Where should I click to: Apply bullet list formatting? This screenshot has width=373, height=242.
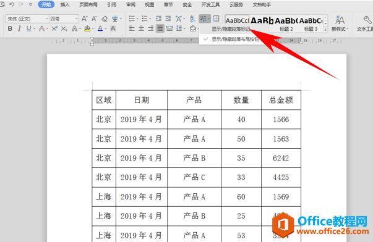pos(132,19)
